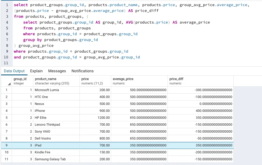Click the Samsung Galaxy Tab cell
This screenshot has width=262, height=165.
pos(56,159)
